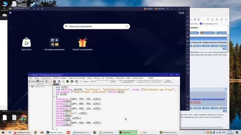
Task: Open the BlueStacks hamburger menu
Action: coord(172,9)
